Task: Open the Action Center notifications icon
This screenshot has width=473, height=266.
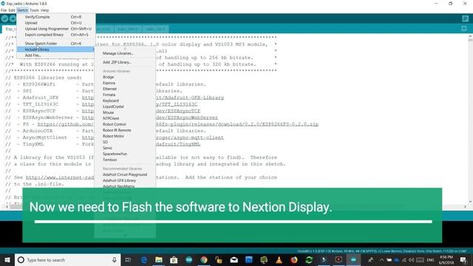Action: pyautogui.click(x=463, y=259)
